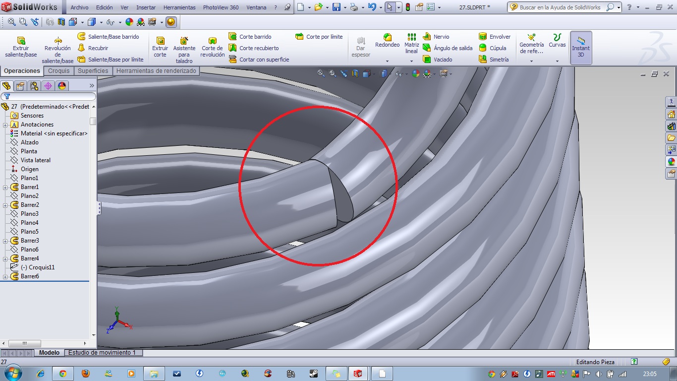Viewport: 677px width, 381px height.
Task: Toggle Instant 3D mode
Action: tap(581, 48)
